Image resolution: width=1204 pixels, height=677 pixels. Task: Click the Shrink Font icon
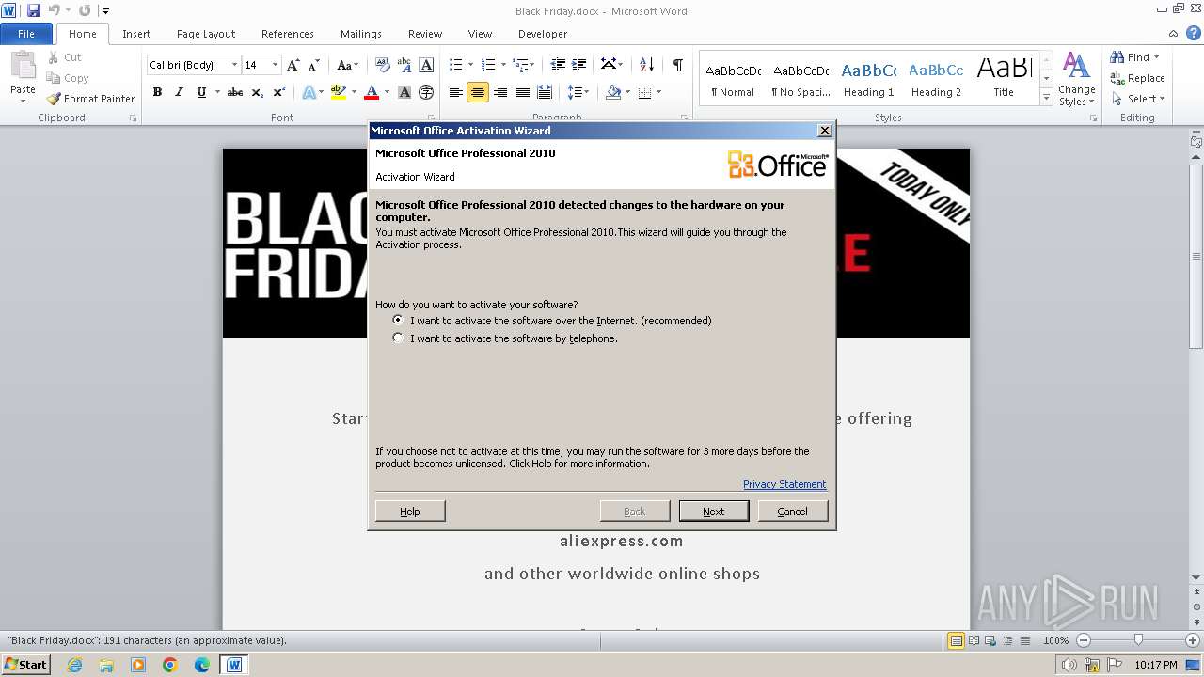coord(315,65)
